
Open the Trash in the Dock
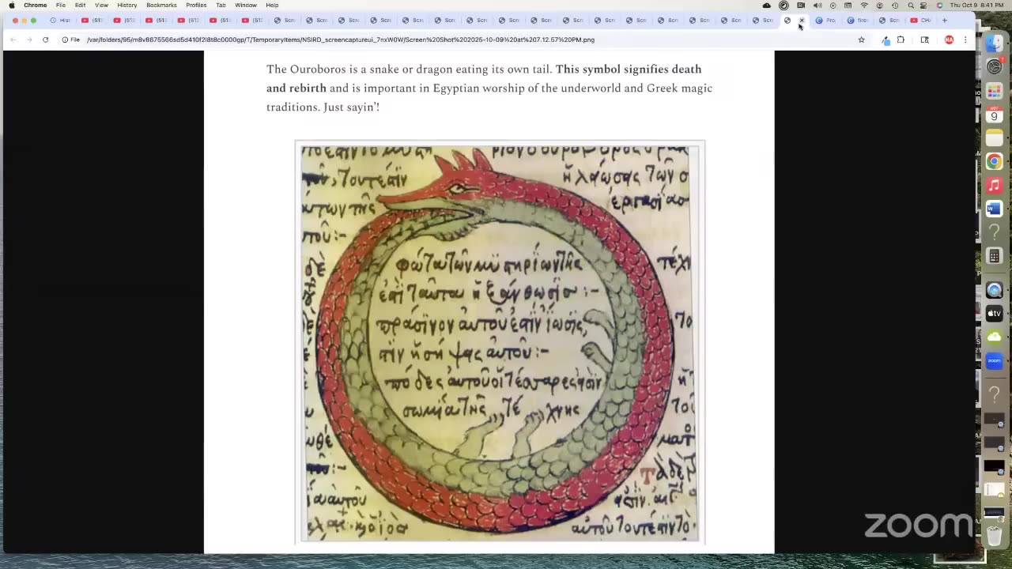[995, 537]
